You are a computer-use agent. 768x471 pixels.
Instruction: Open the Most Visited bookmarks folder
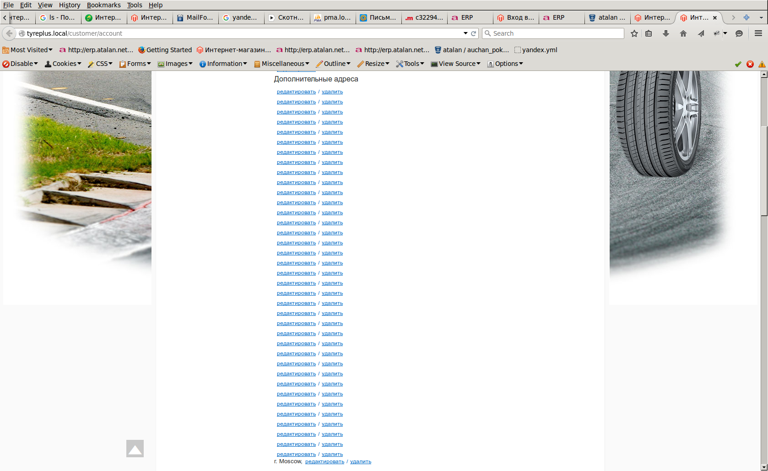(27, 50)
